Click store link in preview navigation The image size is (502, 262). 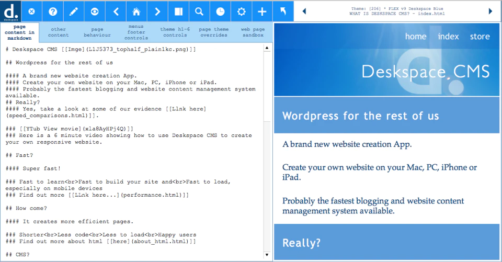[480, 37]
